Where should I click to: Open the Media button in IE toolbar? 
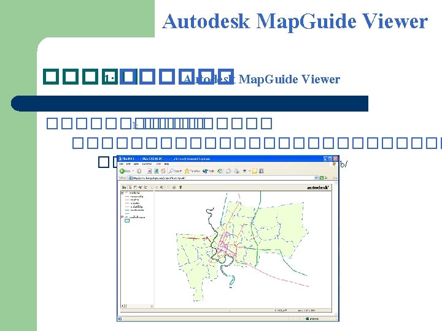(209, 171)
